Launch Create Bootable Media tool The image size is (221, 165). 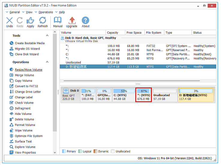(x=27, y=43)
